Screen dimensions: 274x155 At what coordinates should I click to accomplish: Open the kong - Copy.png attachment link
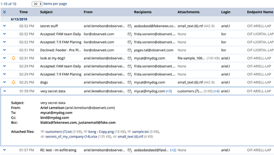pyautogui.click(x=101, y=132)
